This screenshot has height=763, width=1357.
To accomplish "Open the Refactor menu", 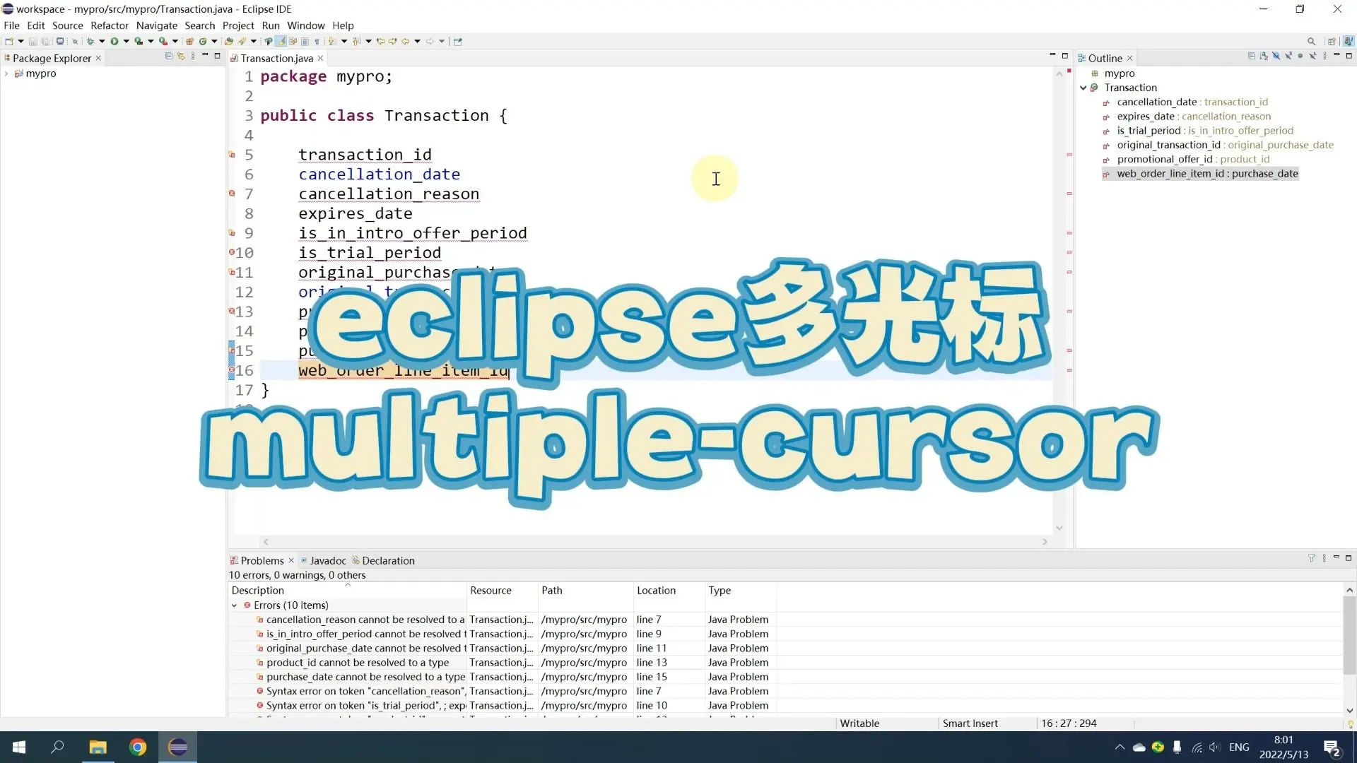I will pyautogui.click(x=110, y=25).
